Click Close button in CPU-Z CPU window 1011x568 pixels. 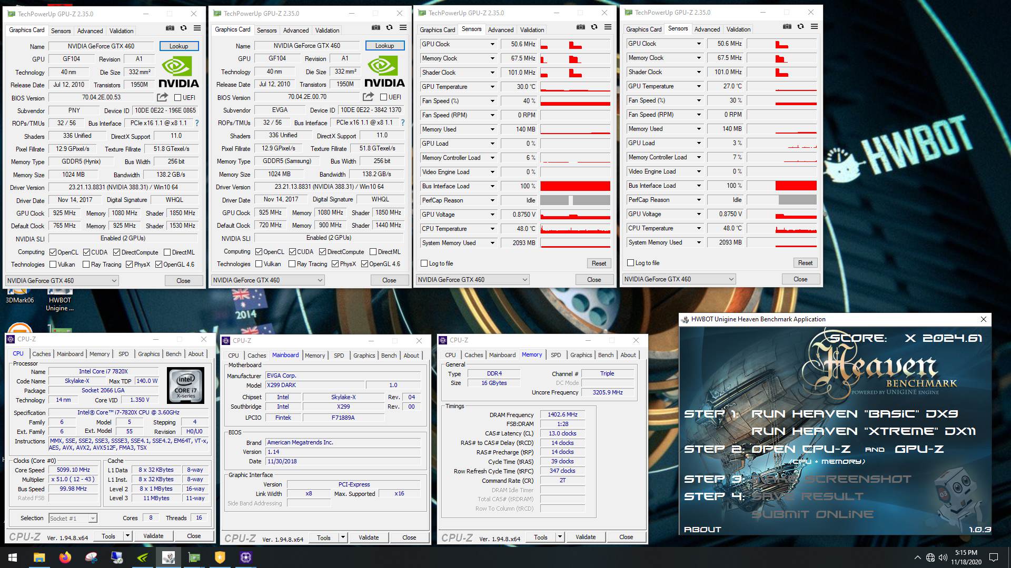pyautogui.click(x=194, y=536)
